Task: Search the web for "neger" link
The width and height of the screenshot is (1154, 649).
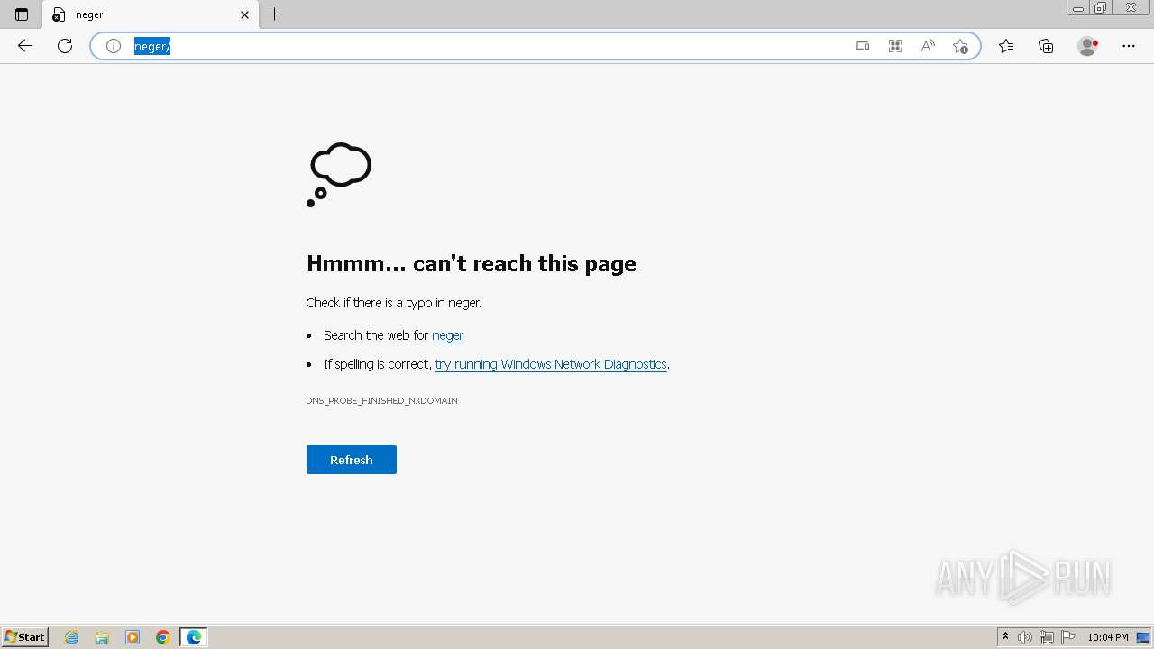Action: 448,335
